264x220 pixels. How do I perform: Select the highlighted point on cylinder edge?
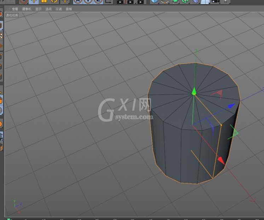click(221, 125)
